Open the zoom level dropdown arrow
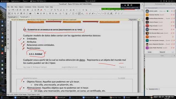Image resolution: width=176 pixels, height=99 pixels. click(138, 10)
